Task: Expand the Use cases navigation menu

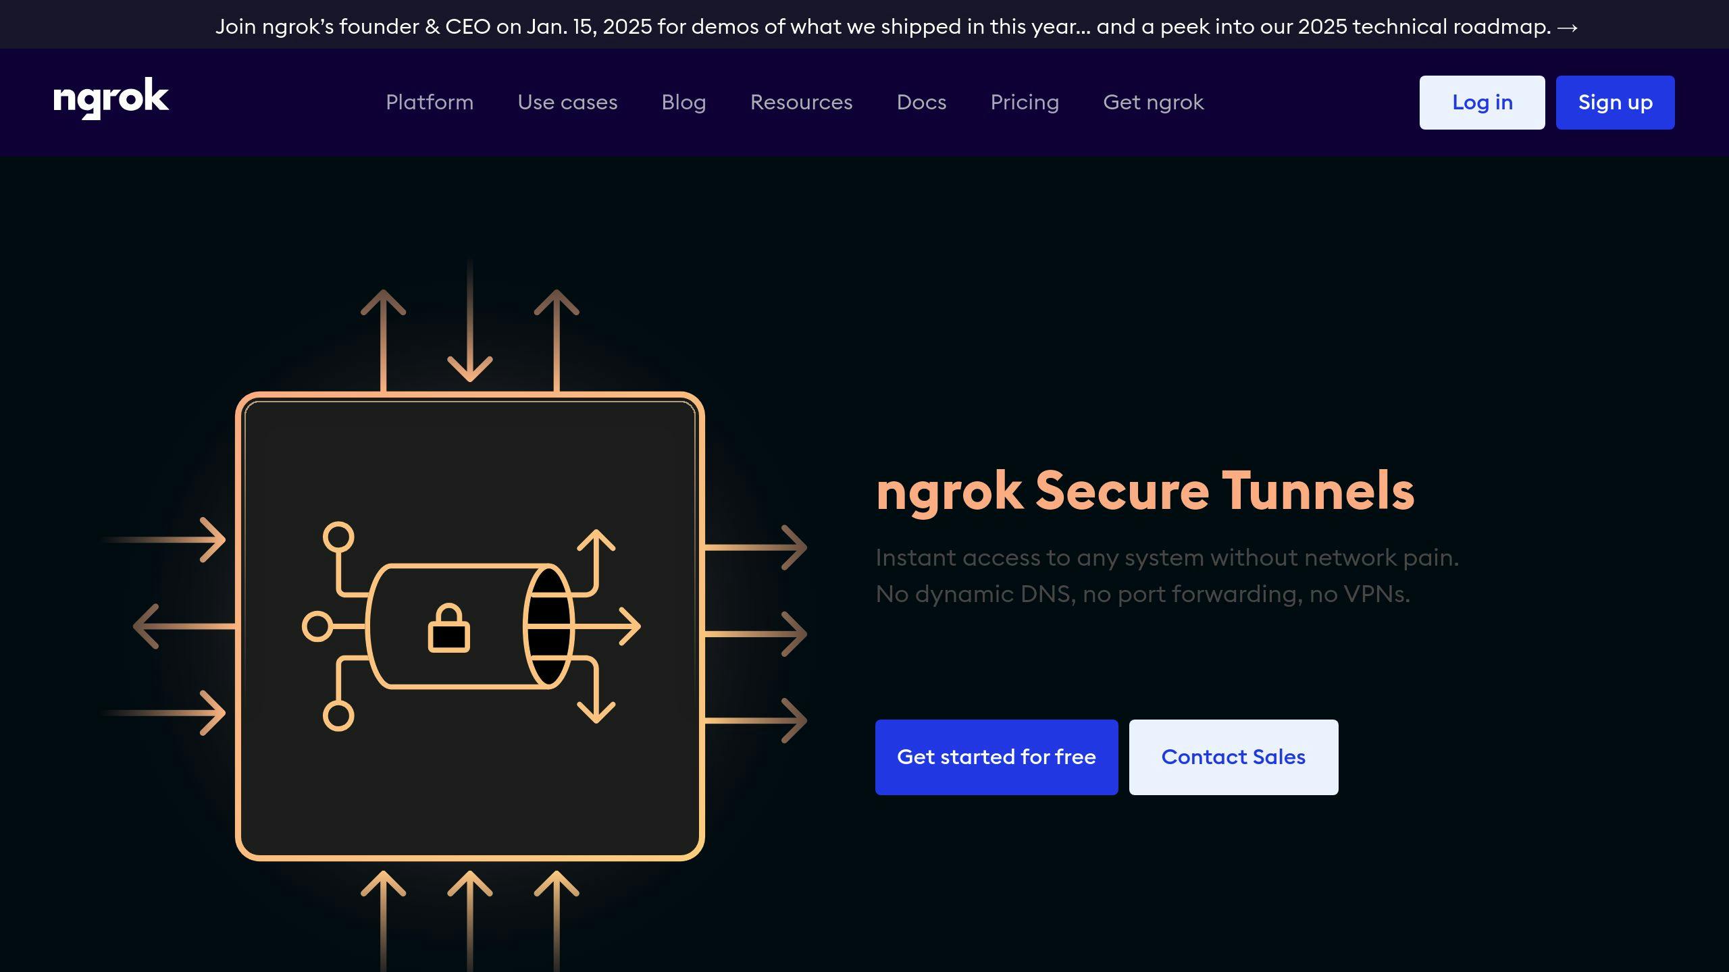Action: (x=567, y=103)
